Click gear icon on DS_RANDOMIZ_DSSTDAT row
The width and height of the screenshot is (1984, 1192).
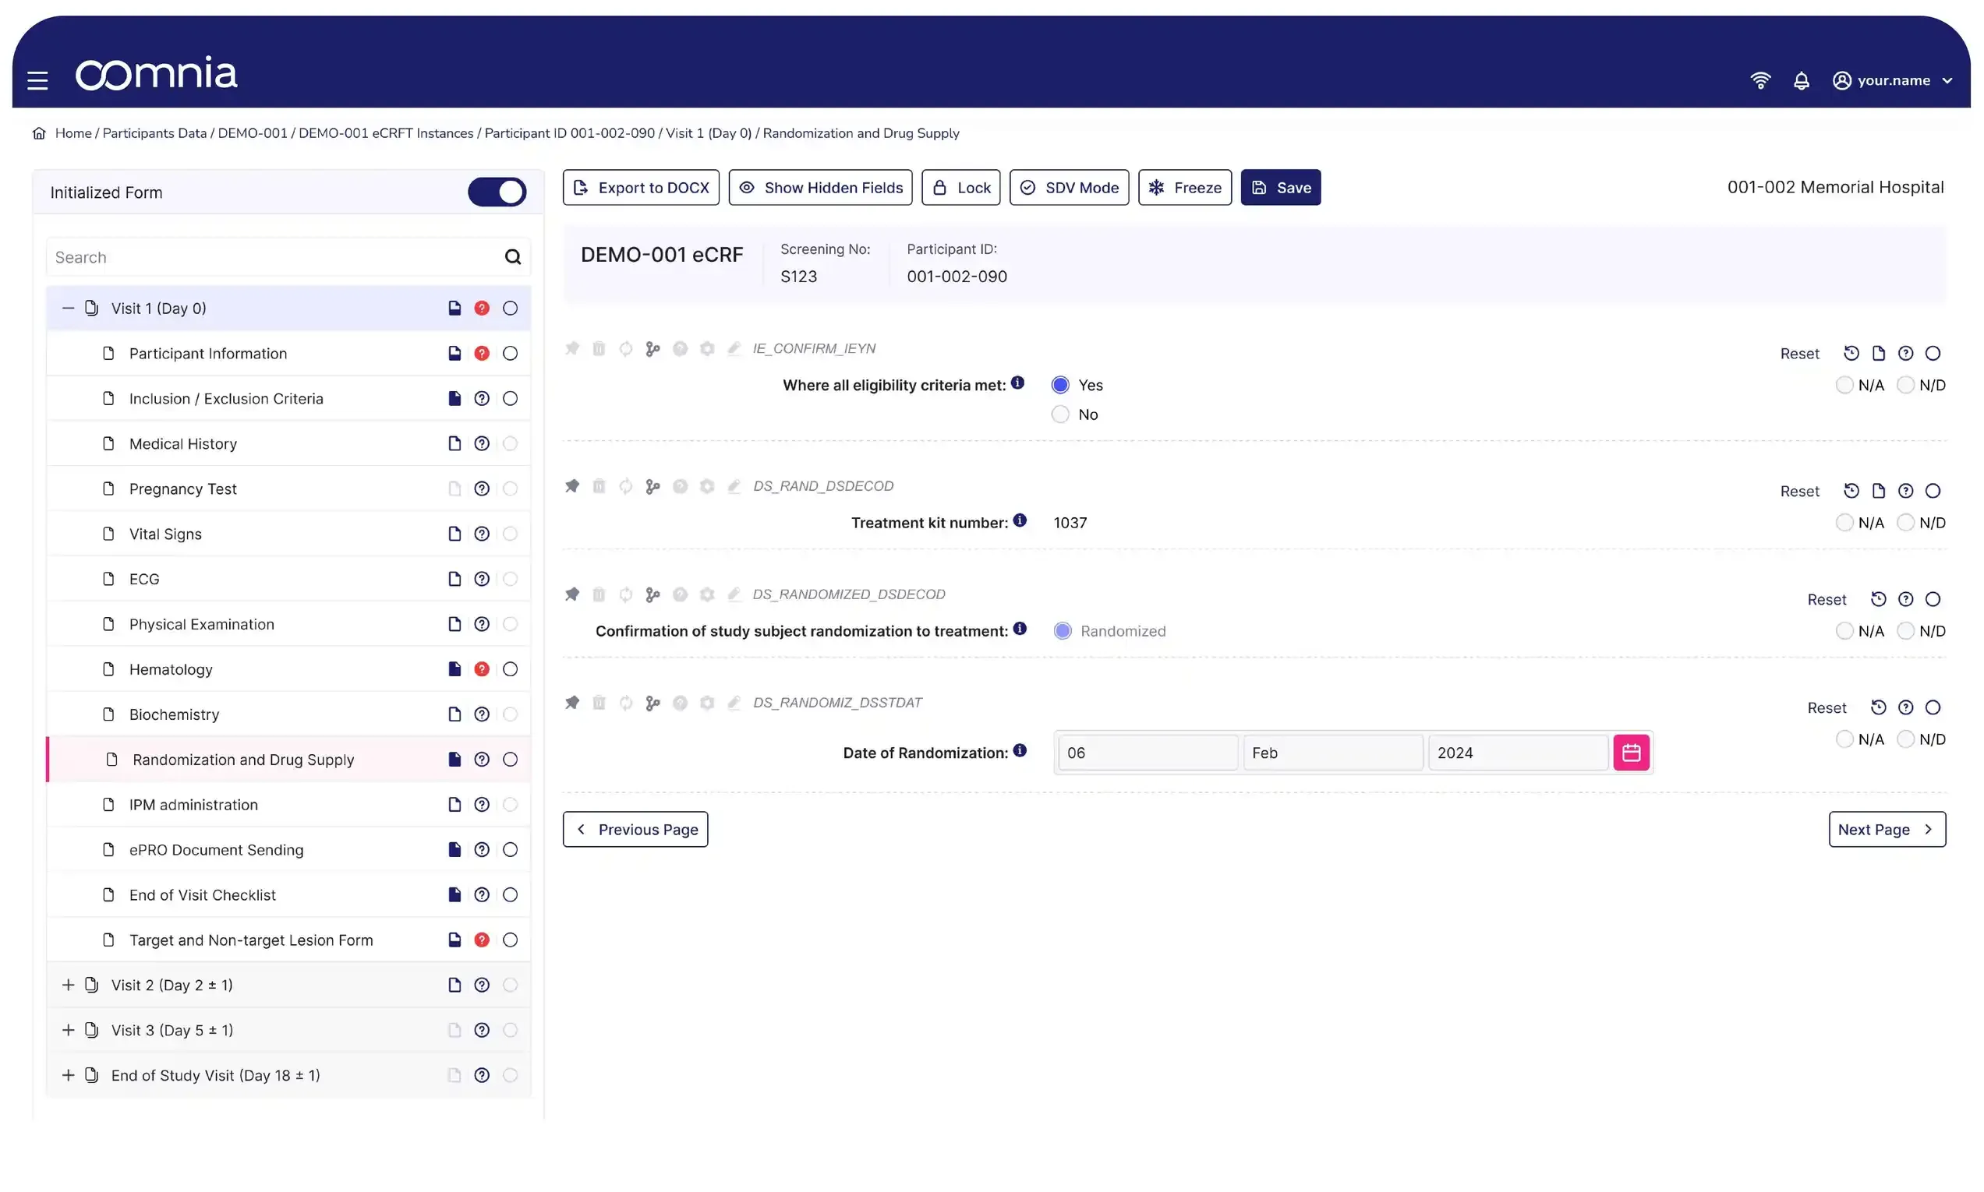(x=706, y=703)
